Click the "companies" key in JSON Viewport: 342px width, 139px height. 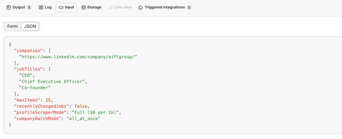tap(28, 51)
